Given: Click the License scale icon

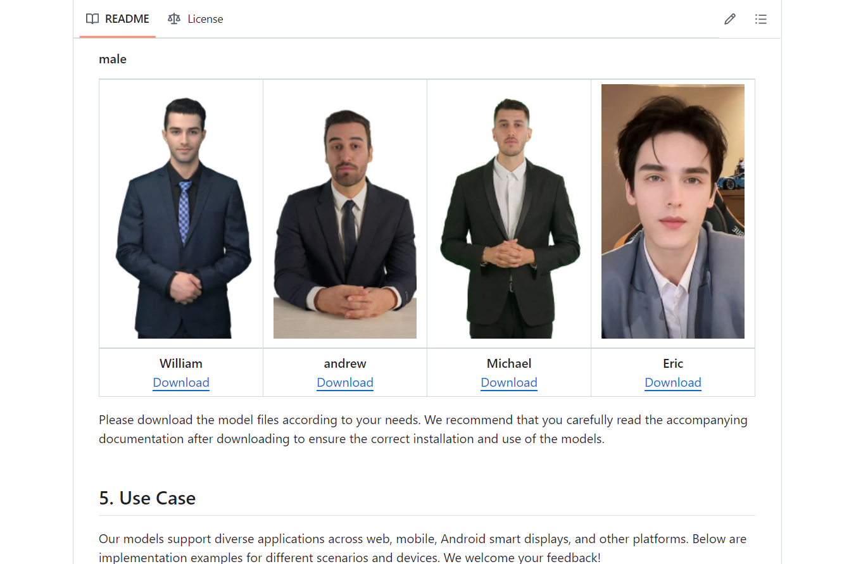Looking at the screenshot, I should [x=174, y=19].
